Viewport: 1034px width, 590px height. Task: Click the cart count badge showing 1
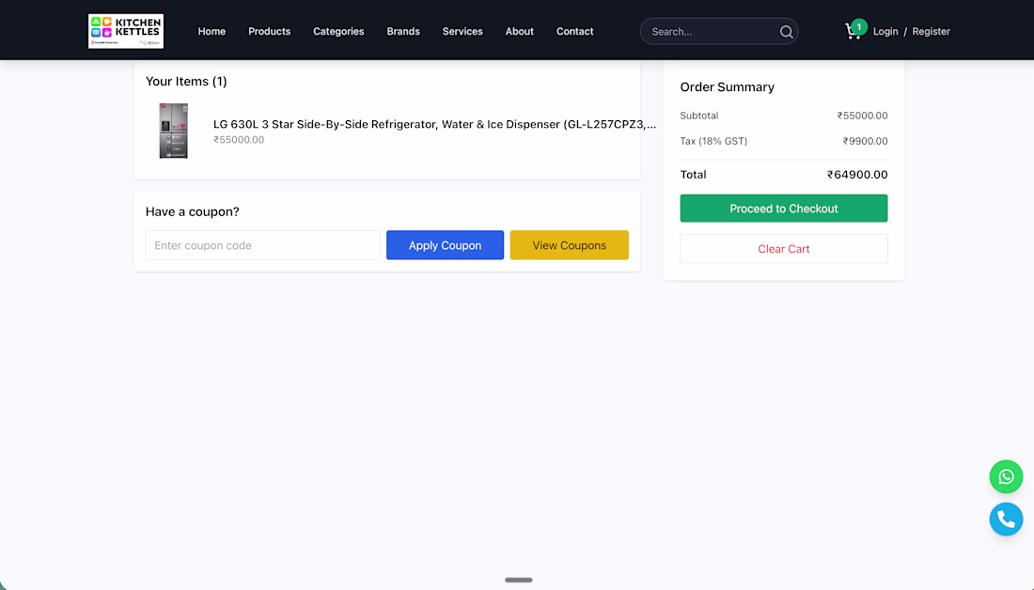point(858,27)
